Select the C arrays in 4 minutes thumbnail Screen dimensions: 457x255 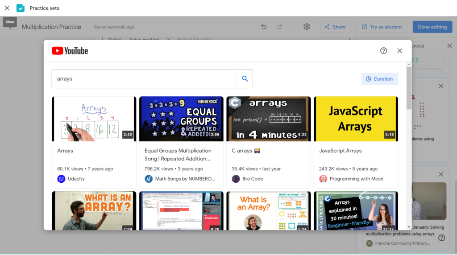tap(268, 119)
